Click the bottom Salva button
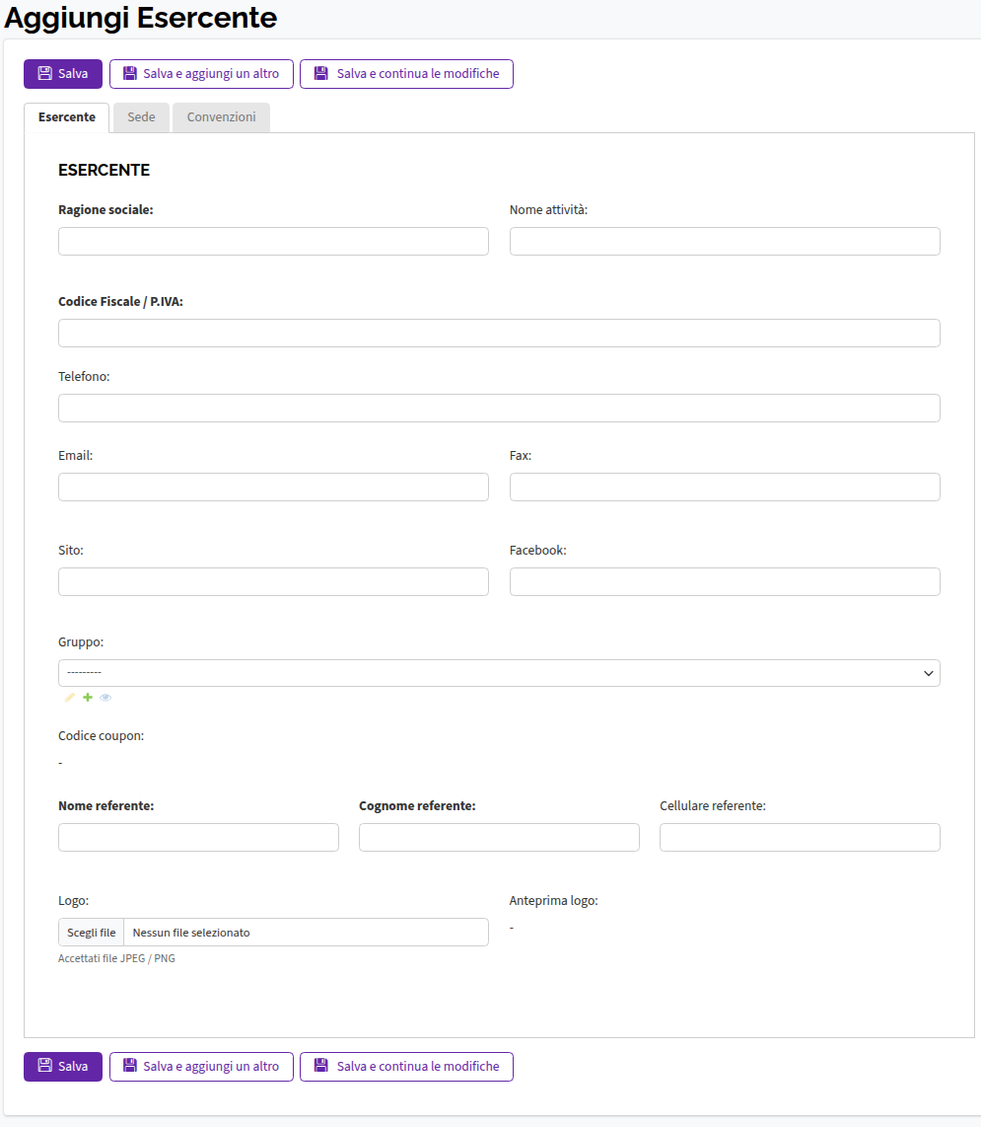The width and height of the screenshot is (981, 1127). [x=63, y=1067]
